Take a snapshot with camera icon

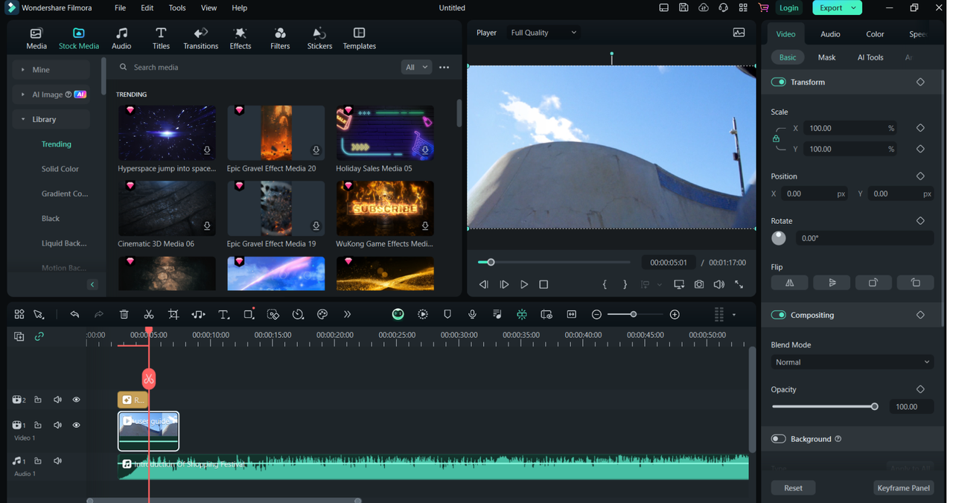coord(699,284)
